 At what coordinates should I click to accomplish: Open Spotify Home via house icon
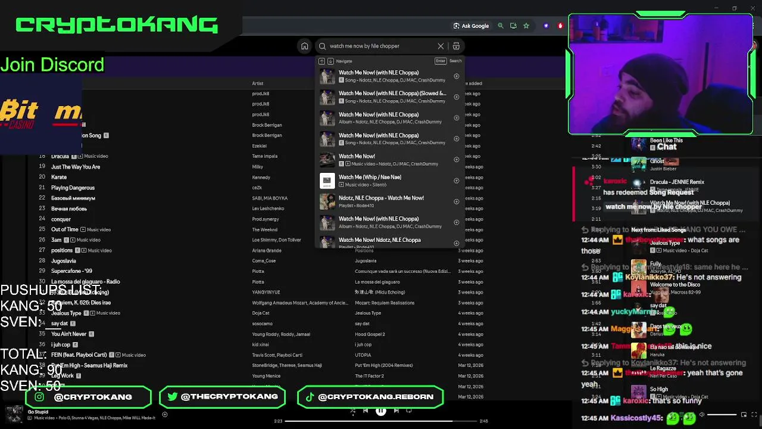coord(305,46)
